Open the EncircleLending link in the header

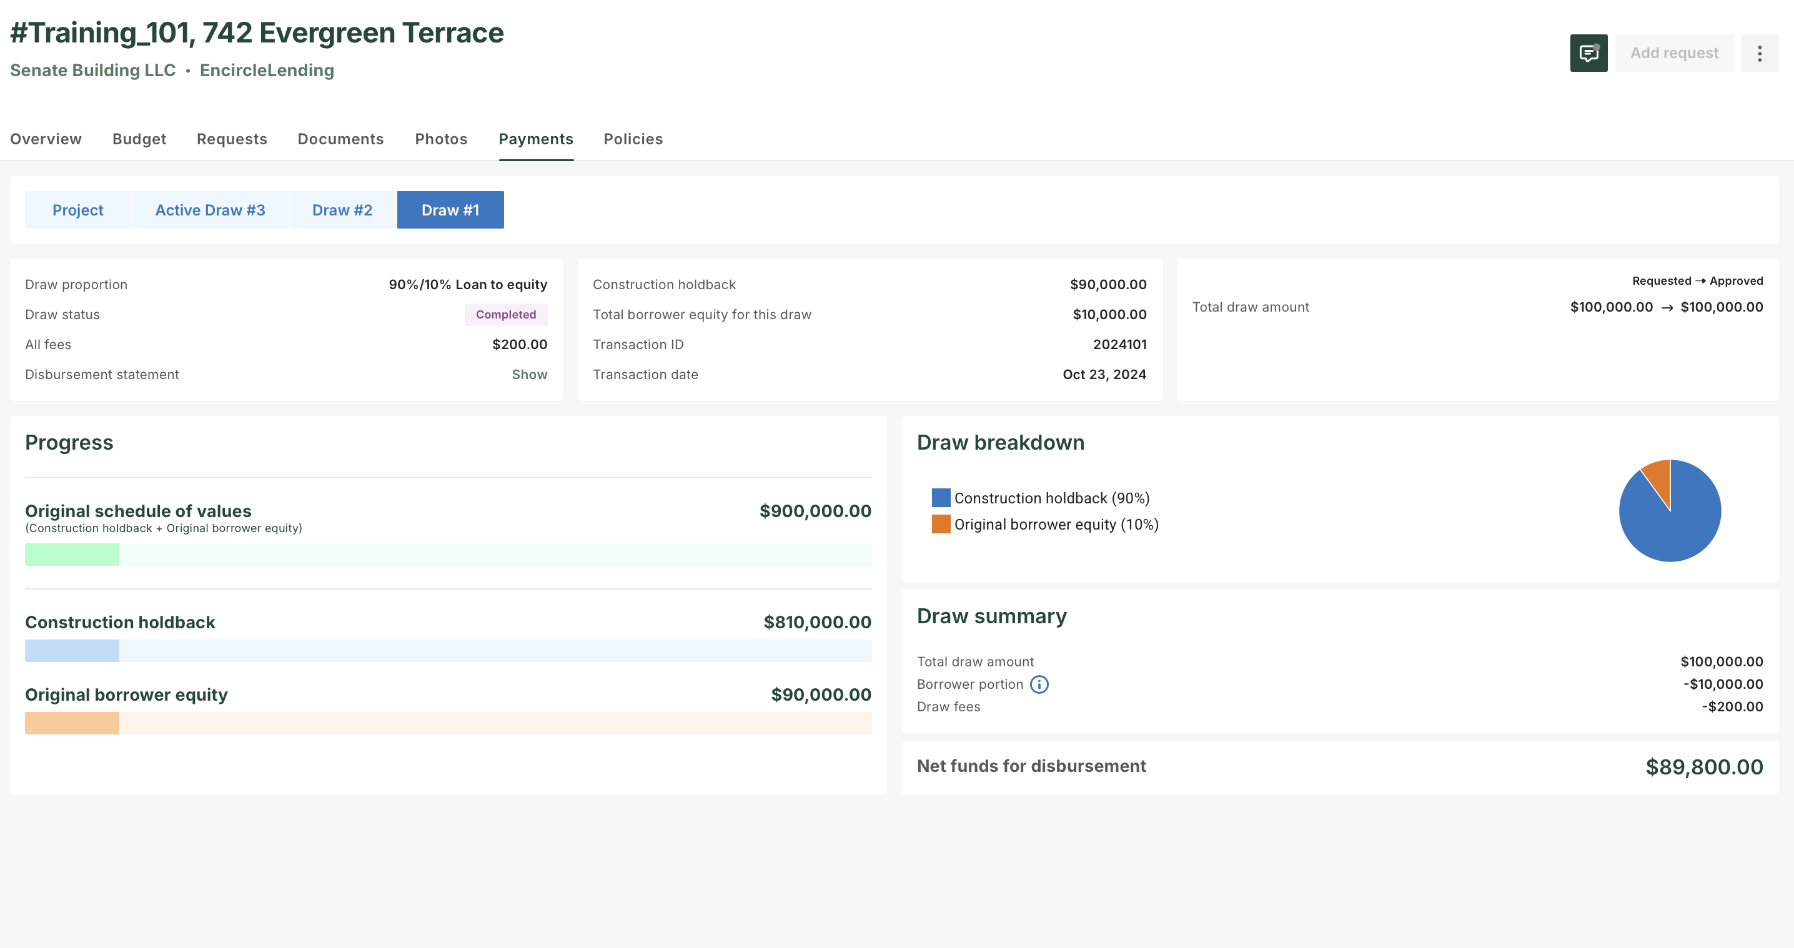(267, 69)
